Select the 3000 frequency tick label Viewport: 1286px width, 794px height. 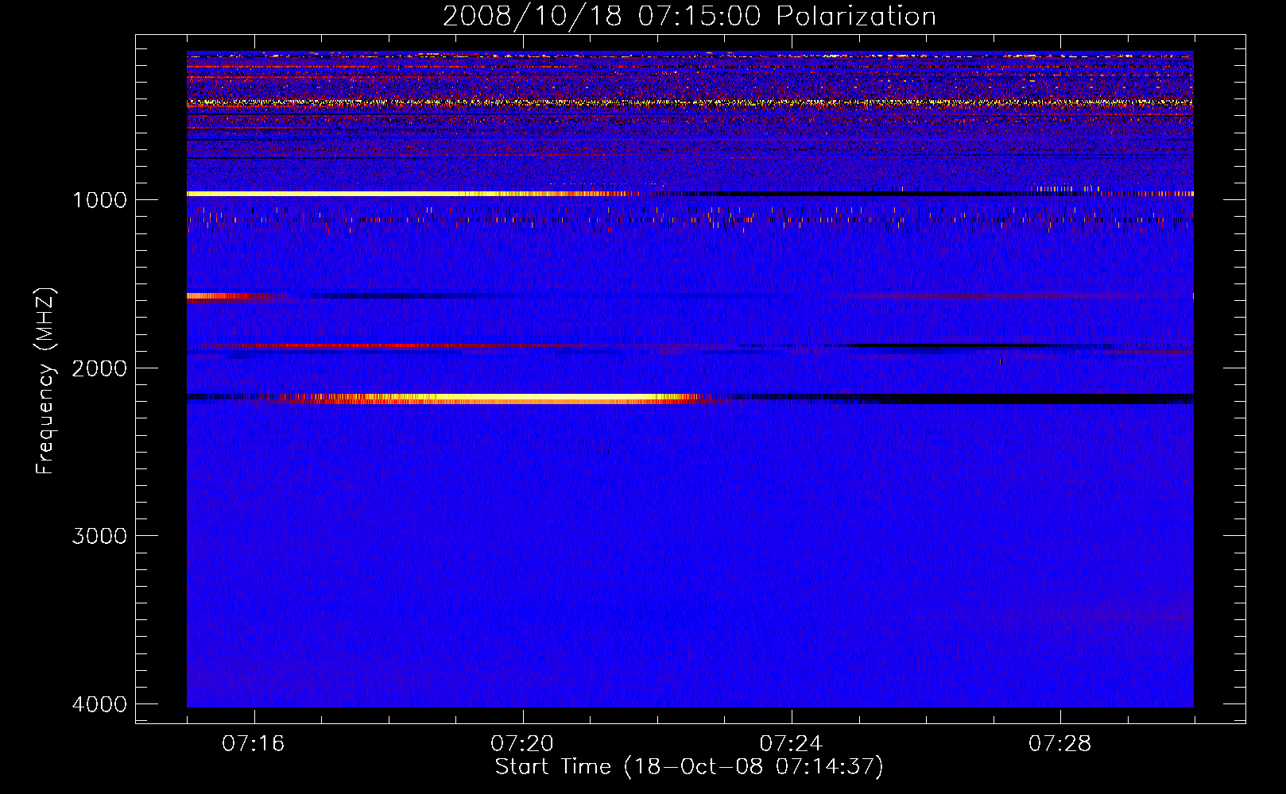pos(99,536)
